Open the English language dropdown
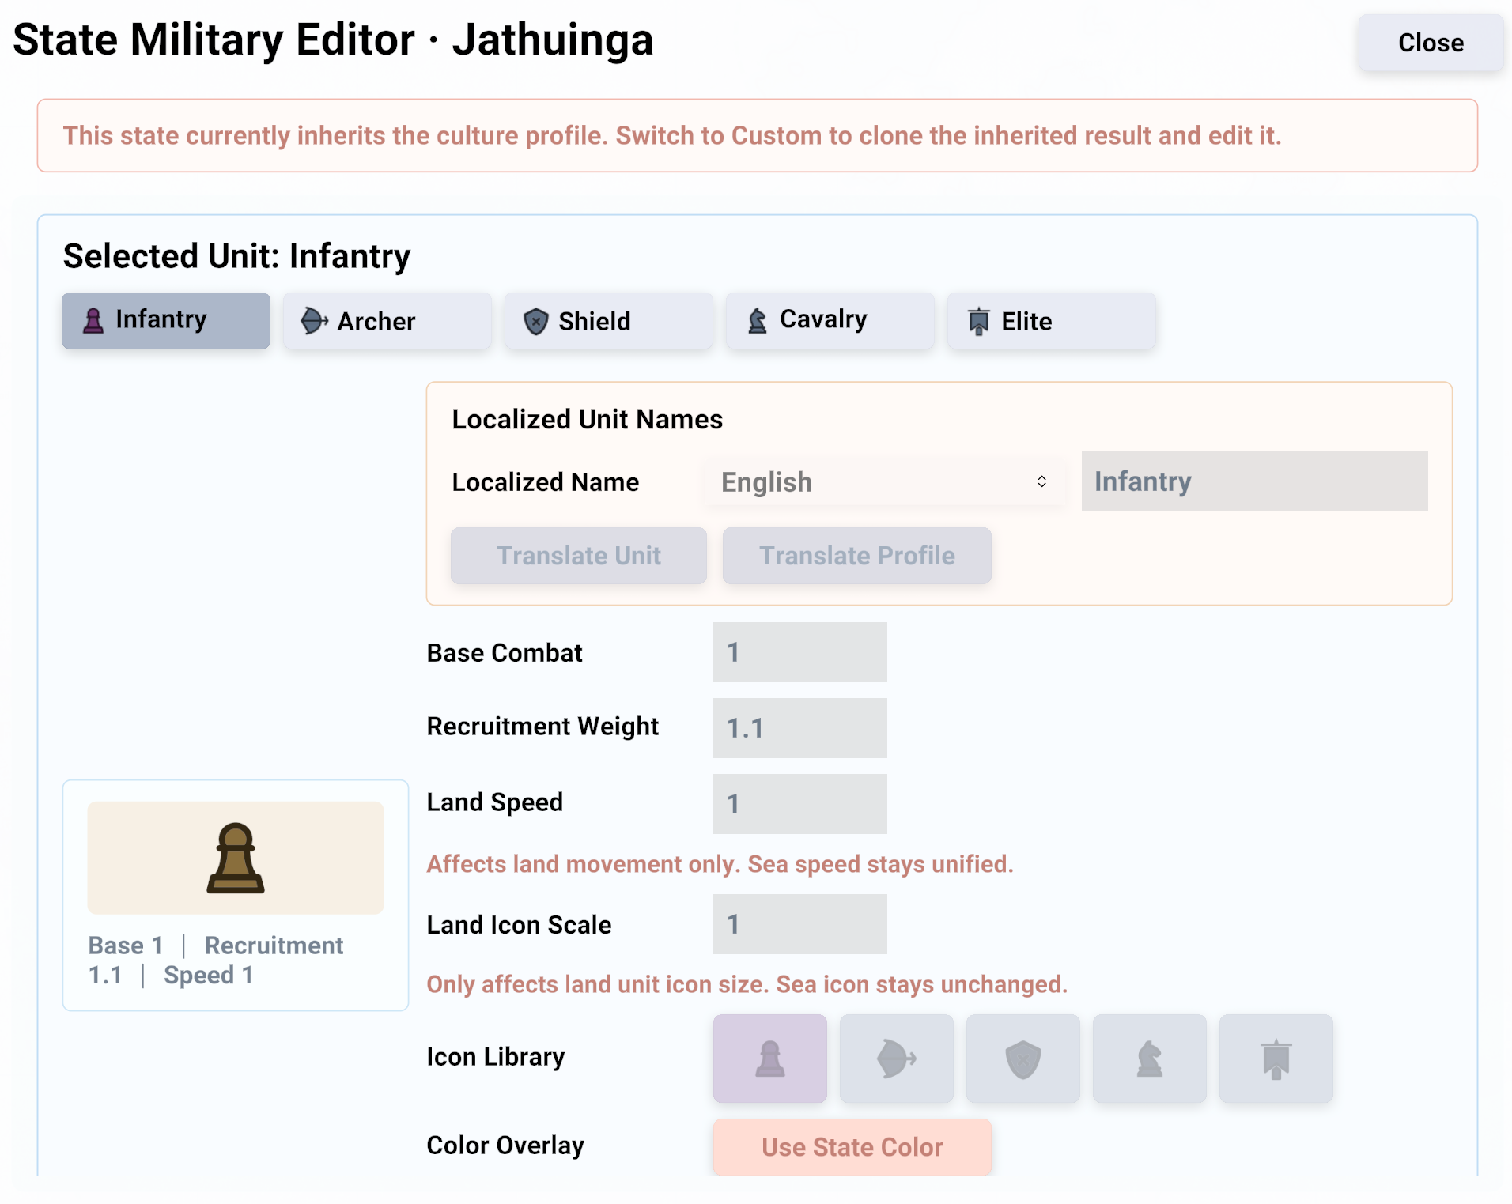1512x1204 pixels. click(x=884, y=481)
